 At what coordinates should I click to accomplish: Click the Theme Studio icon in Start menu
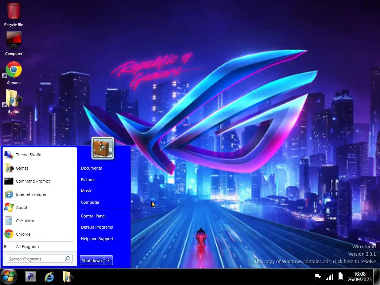pyautogui.click(x=9, y=155)
